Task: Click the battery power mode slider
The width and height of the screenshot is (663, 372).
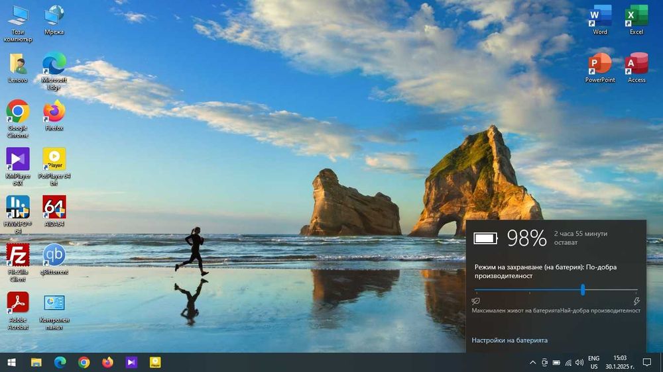Action: [583, 290]
